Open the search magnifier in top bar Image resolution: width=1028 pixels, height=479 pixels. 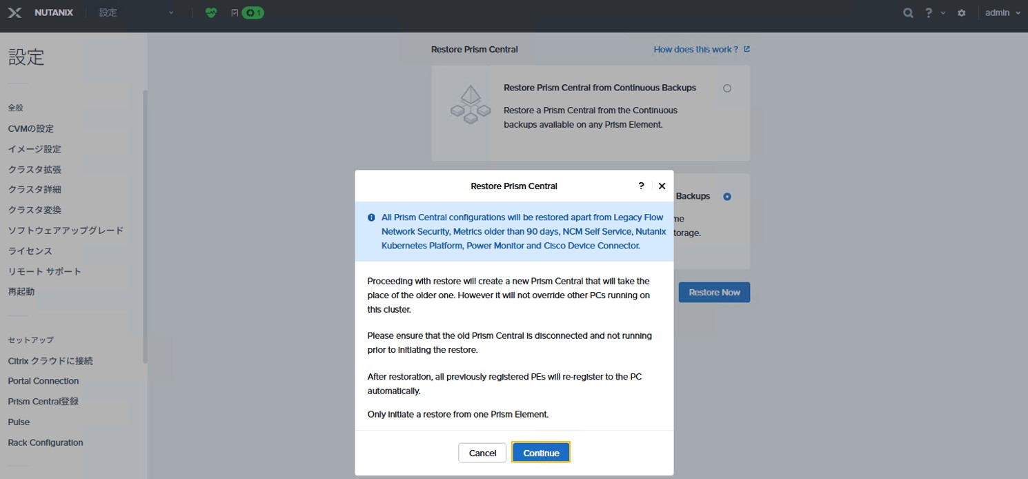[908, 13]
